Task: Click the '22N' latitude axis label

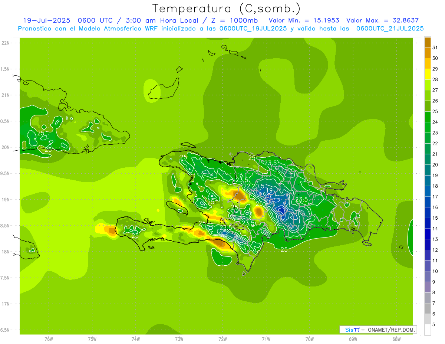Action: point(6,43)
